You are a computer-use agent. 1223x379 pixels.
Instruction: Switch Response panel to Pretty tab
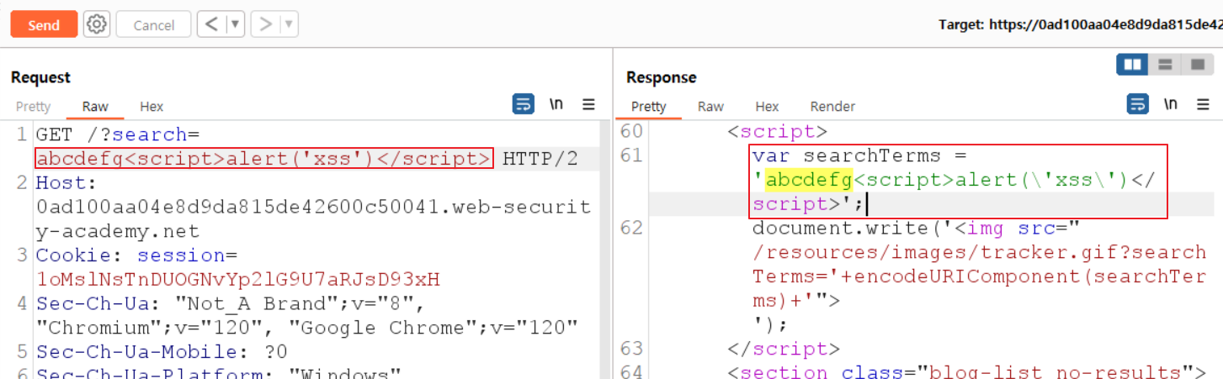pos(649,107)
